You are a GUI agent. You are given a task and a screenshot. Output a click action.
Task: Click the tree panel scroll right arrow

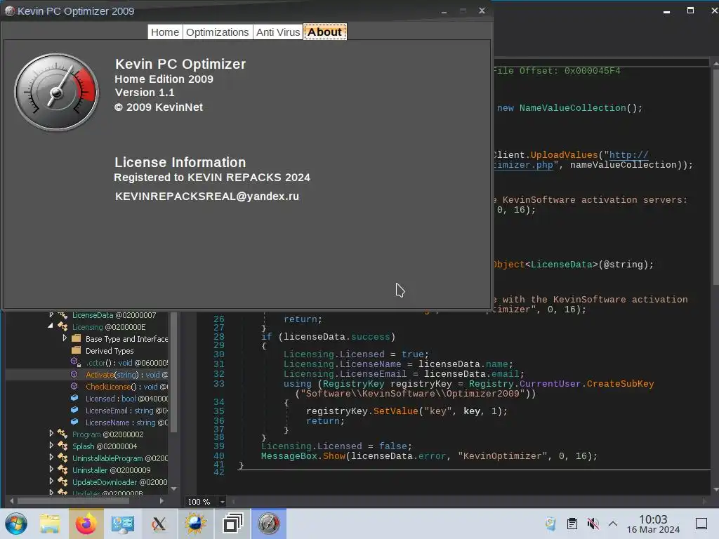161,501
